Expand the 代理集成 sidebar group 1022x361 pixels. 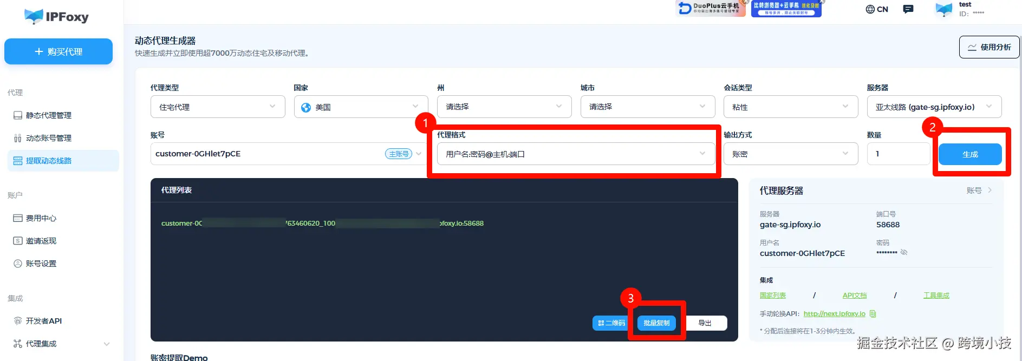coord(63,344)
